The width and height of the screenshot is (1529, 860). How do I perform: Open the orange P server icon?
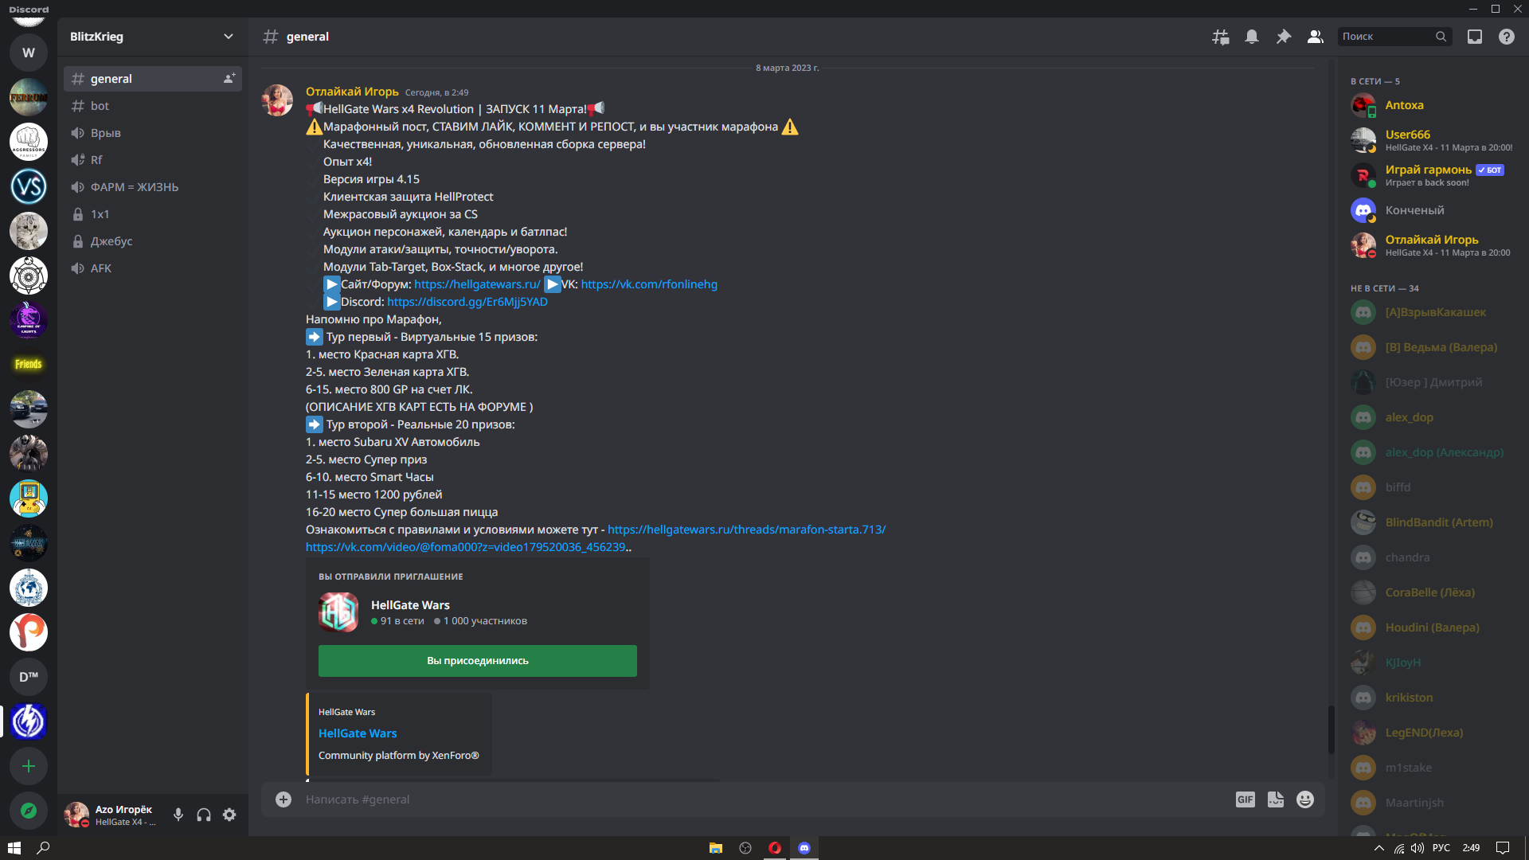click(29, 632)
